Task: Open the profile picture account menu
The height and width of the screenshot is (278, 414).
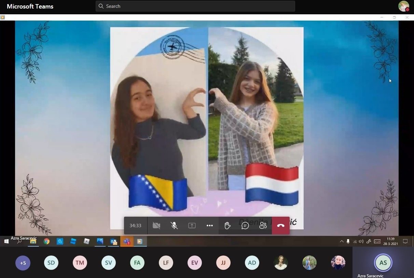Action: [404, 6]
